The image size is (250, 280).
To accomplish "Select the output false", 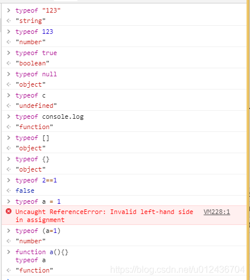I will coord(25,190).
